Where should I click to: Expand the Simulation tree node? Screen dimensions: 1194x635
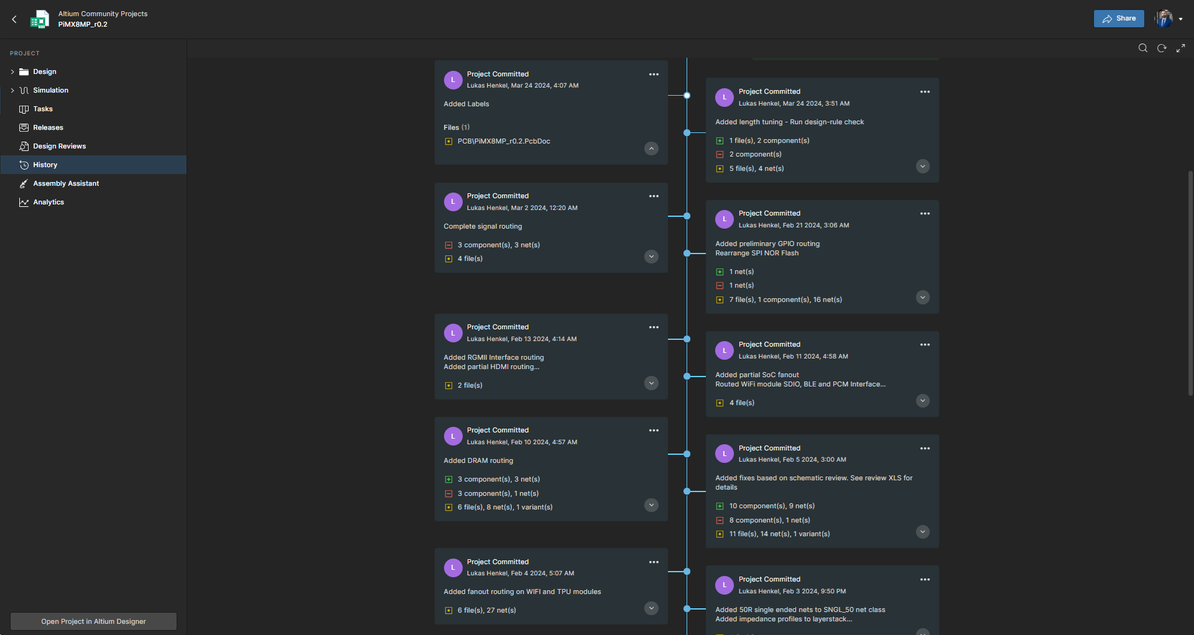click(x=12, y=91)
